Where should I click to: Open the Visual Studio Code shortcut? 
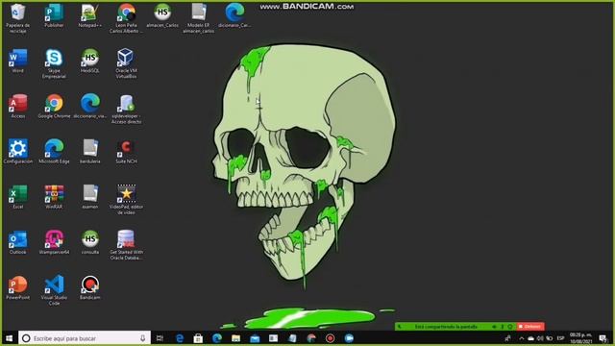coord(54,290)
